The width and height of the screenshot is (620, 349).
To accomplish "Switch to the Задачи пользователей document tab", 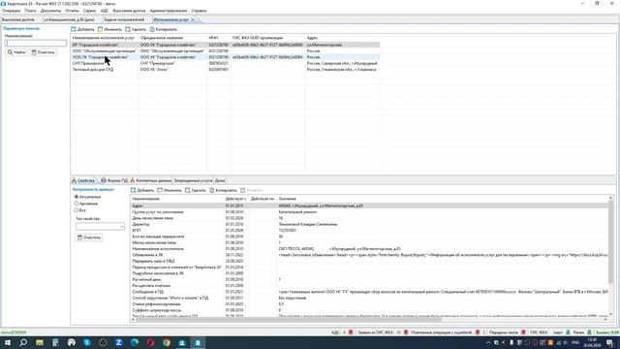I will pyautogui.click(x=124, y=19).
